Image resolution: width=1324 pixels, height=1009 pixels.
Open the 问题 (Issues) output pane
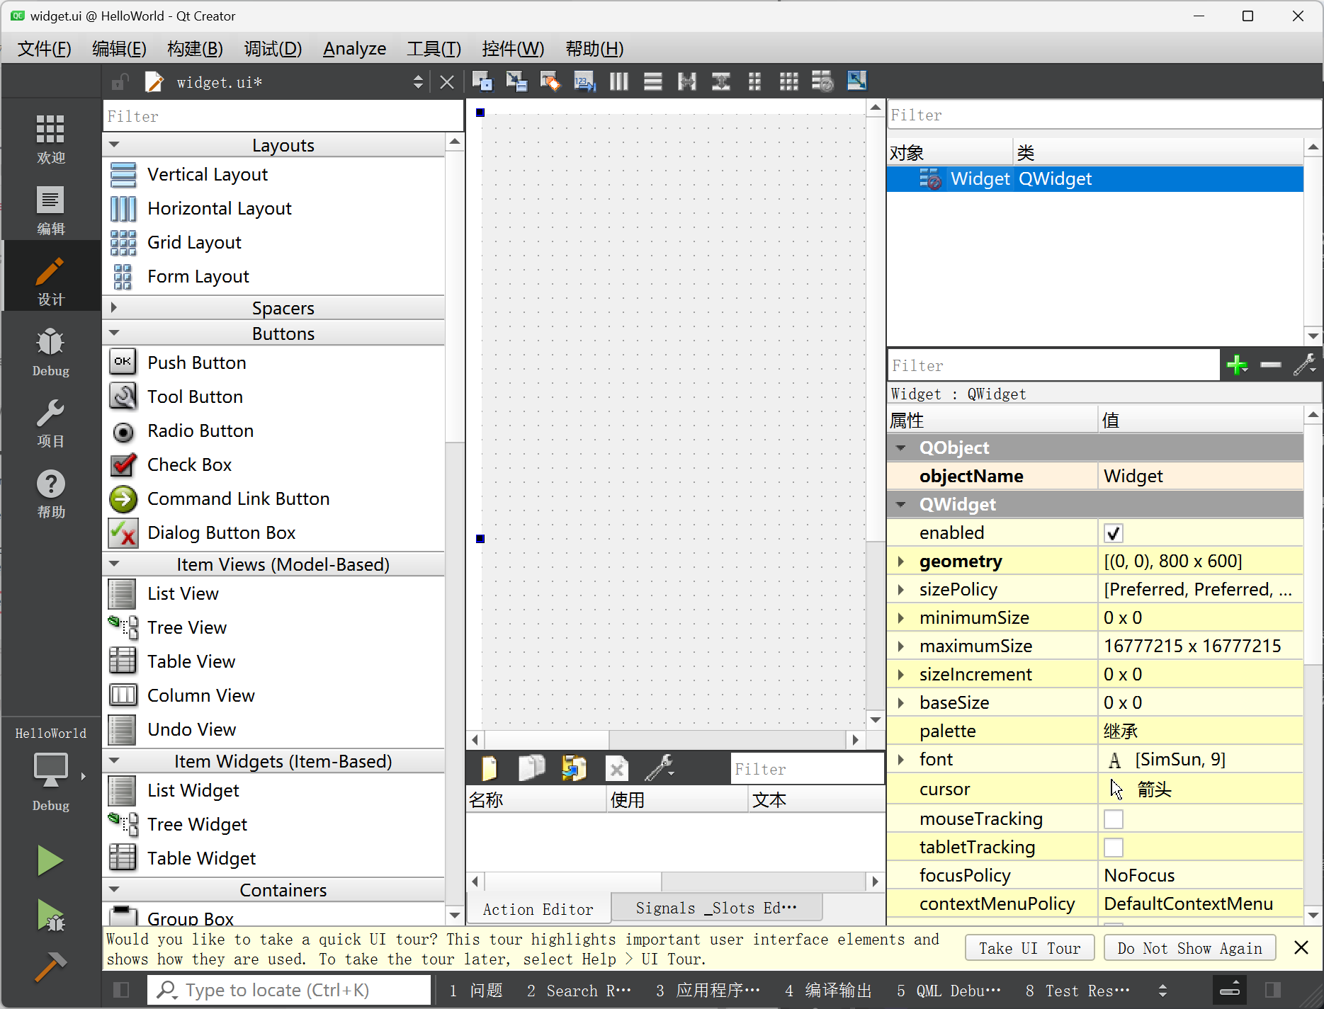tap(476, 991)
